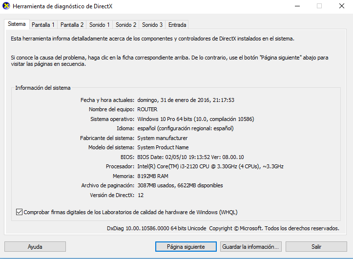Click the 3087MB usados paging file text
The image size is (353, 259).
180,185
